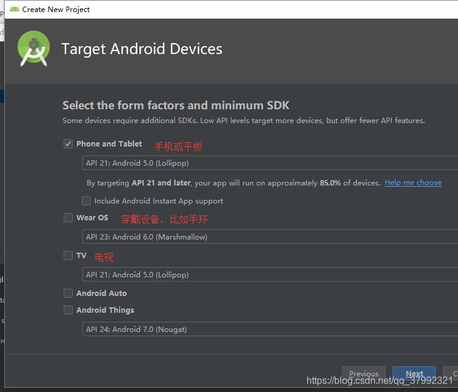Viewport: 458px width, 392px height.
Task: Open Phone and Tablet API 21 dropdown
Action: pyautogui.click(x=270, y=163)
